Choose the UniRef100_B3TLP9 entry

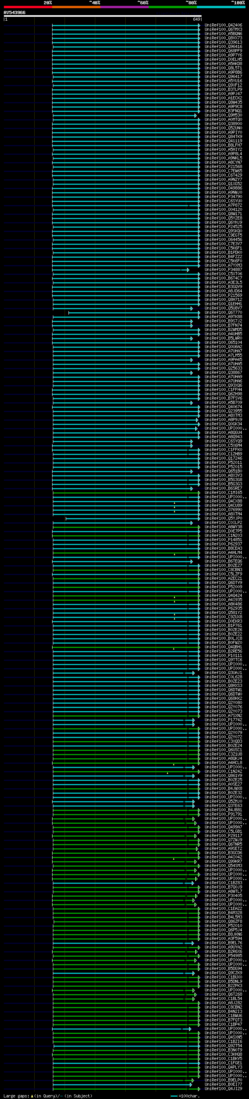pyautogui.click(x=223, y=90)
